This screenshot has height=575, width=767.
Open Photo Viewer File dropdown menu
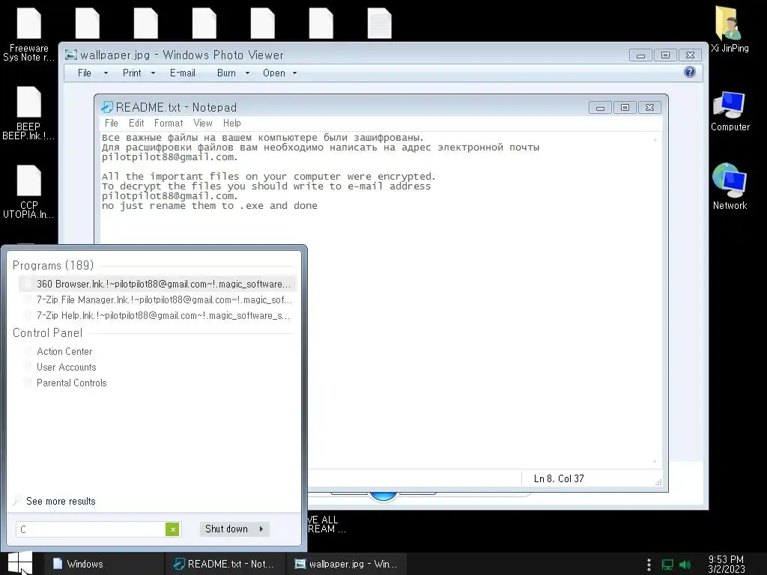pyautogui.click(x=92, y=73)
